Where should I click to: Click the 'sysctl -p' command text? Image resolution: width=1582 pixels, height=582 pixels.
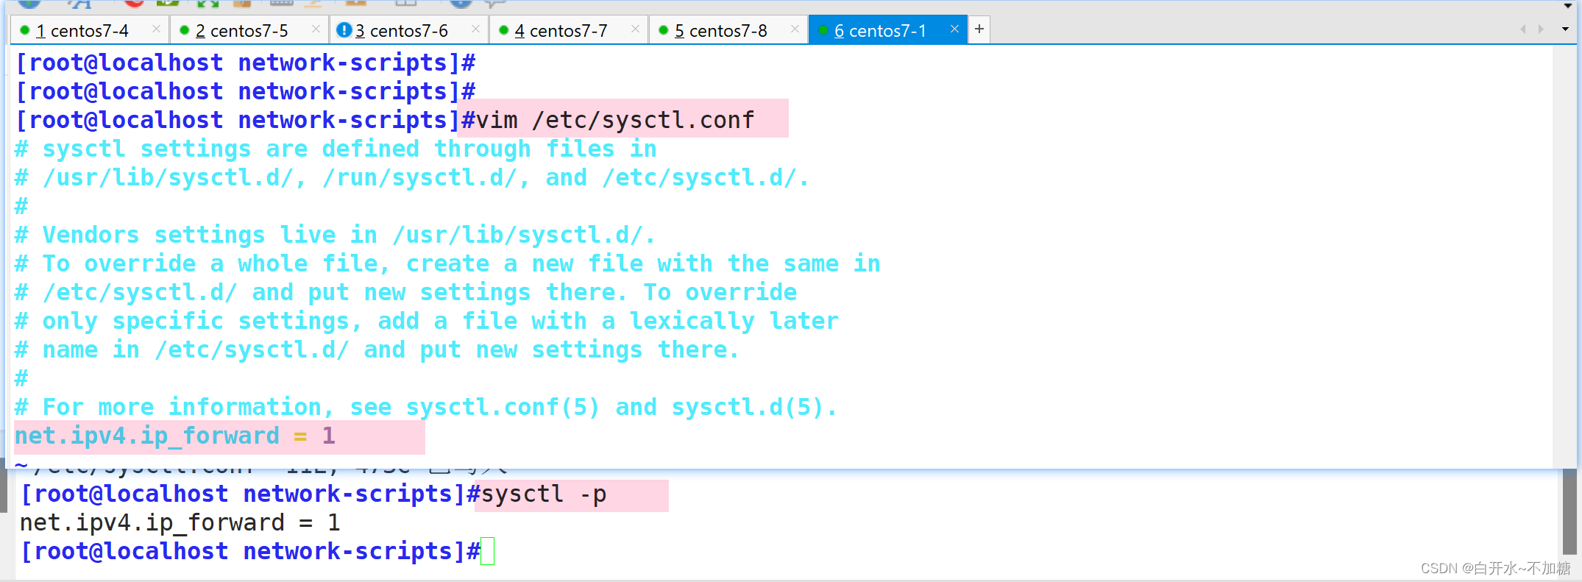click(x=544, y=494)
